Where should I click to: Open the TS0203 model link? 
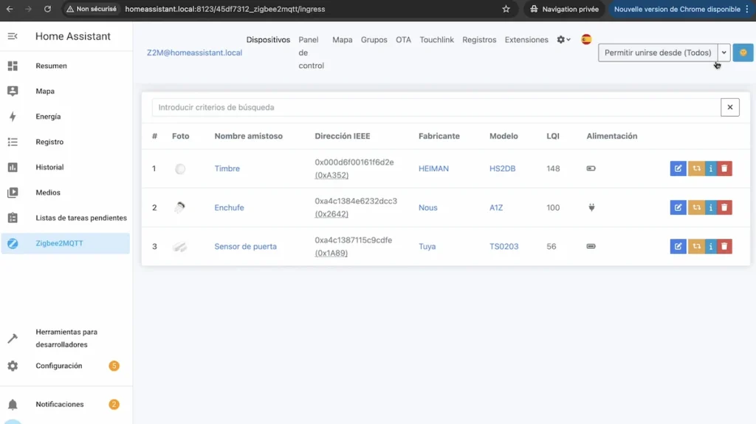pyautogui.click(x=504, y=247)
